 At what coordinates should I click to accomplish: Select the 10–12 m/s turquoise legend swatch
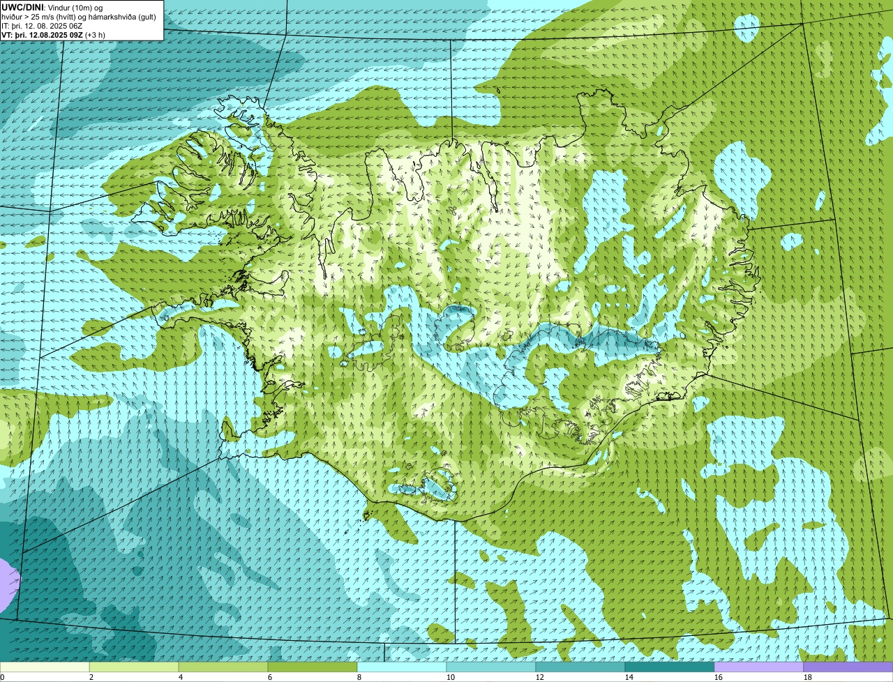[491, 667]
